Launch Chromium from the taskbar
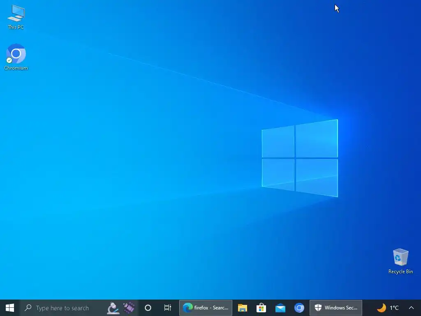The width and height of the screenshot is (421, 316). 299,308
